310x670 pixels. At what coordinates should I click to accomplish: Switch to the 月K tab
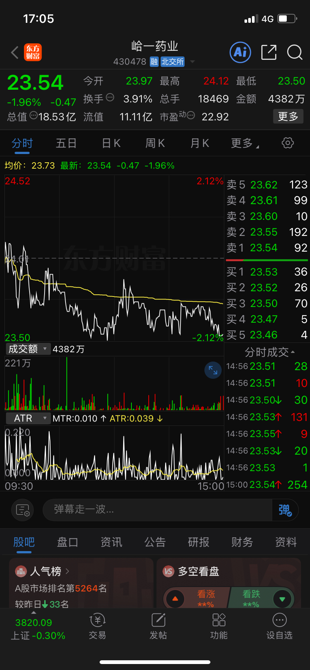[200, 143]
